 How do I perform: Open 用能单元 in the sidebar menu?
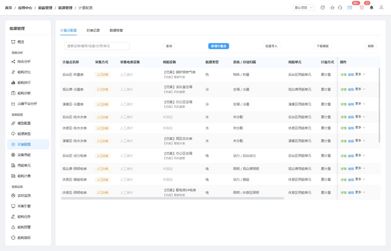point(28,165)
